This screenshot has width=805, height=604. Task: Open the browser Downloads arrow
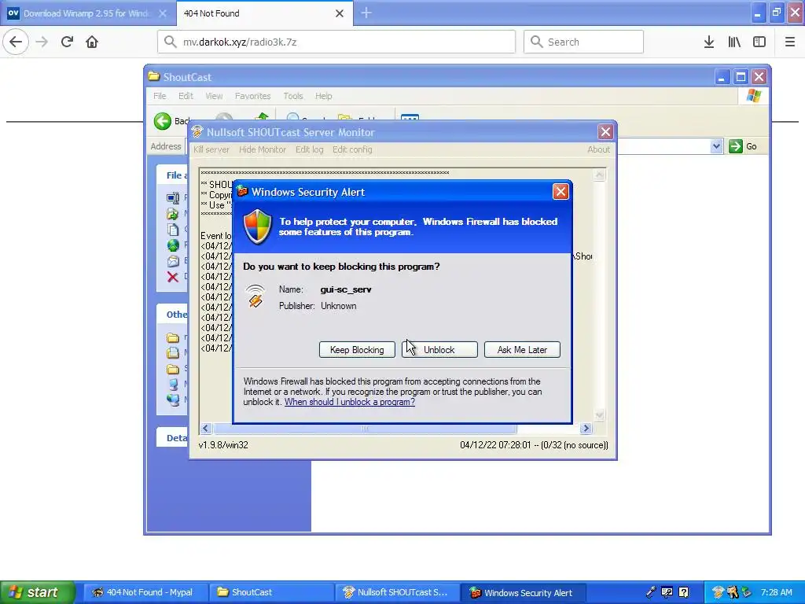[x=709, y=42]
